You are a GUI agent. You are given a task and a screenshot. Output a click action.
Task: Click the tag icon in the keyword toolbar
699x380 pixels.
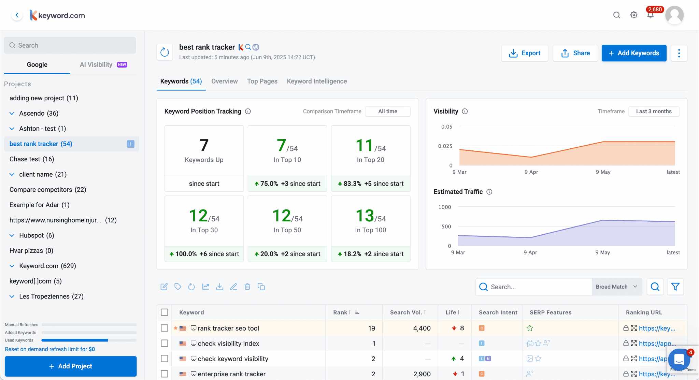click(x=177, y=287)
